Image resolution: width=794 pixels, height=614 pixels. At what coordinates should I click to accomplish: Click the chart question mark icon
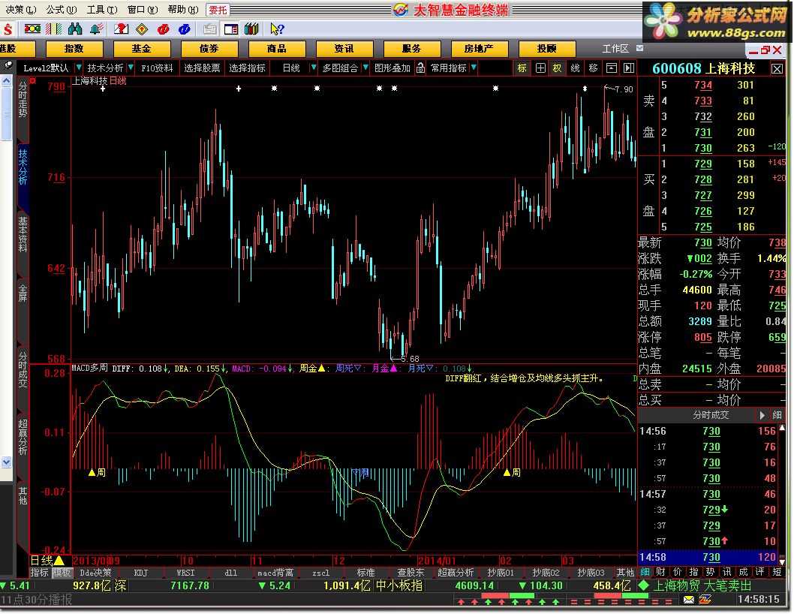pyautogui.click(x=121, y=29)
